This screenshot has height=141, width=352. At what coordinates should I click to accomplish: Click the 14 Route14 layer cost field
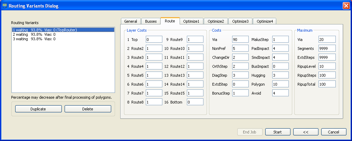pos(195,84)
